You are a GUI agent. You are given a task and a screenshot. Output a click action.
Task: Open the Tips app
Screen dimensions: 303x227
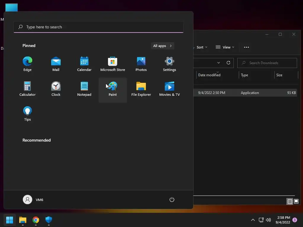[x=28, y=114]
